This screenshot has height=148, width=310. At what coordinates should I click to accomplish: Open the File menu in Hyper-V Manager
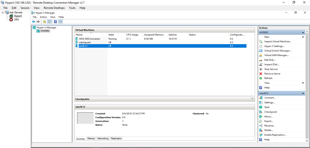click(x=35, y=17)
